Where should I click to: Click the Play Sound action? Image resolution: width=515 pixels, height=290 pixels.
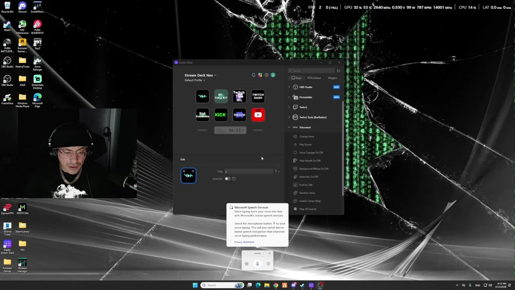pos(305,145)
